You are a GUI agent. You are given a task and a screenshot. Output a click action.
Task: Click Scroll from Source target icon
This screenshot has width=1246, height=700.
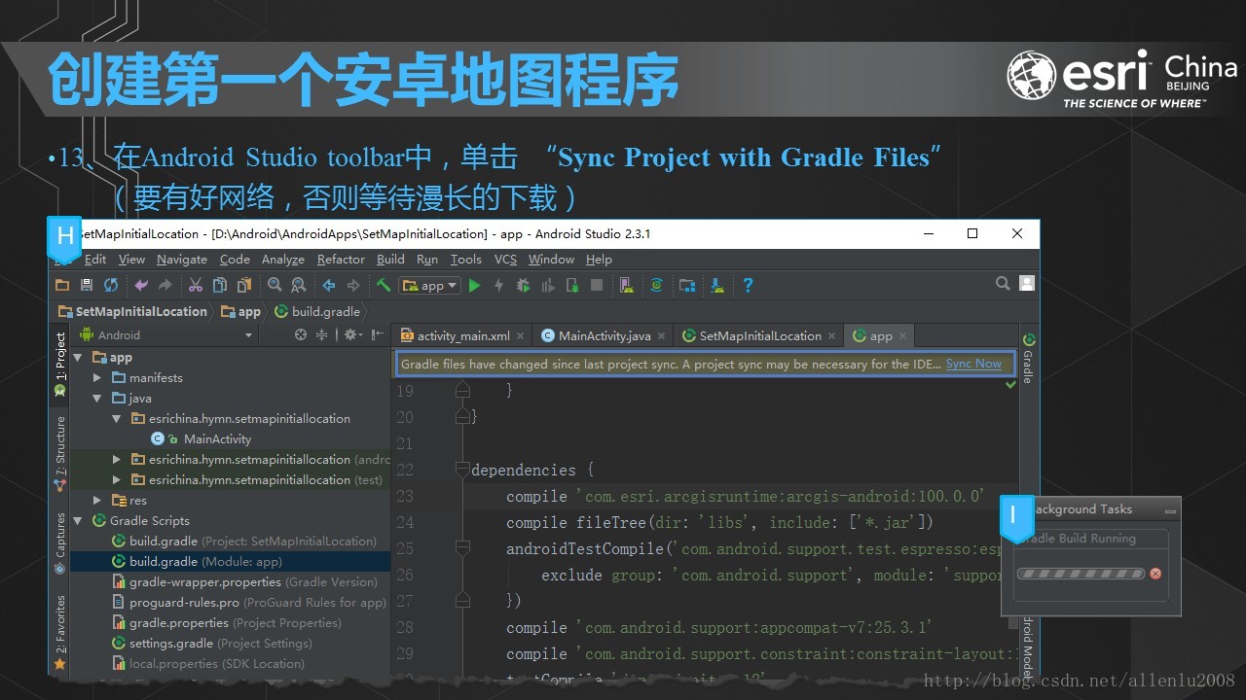click(x=301, y=334)
